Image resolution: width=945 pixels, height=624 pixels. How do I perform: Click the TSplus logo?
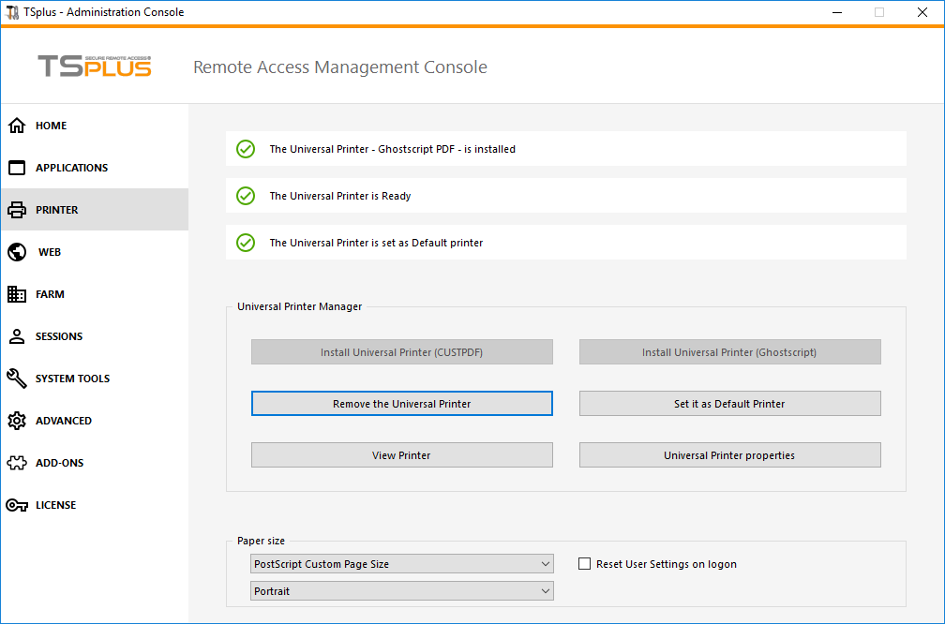pos(94,66)
